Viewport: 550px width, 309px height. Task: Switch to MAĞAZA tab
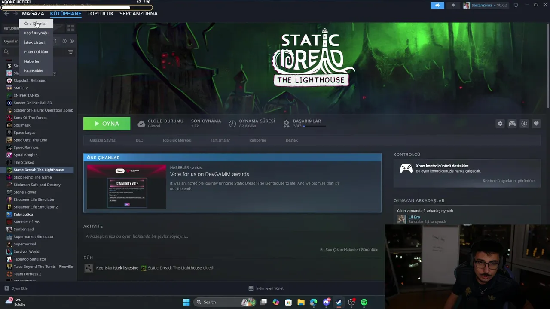tap(33, 14)
